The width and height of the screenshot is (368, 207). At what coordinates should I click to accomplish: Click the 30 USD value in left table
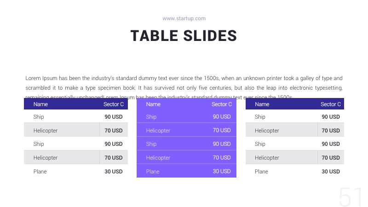pos(114,172)
